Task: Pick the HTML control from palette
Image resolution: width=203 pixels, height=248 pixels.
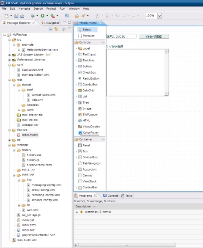Action: [84, 121]
